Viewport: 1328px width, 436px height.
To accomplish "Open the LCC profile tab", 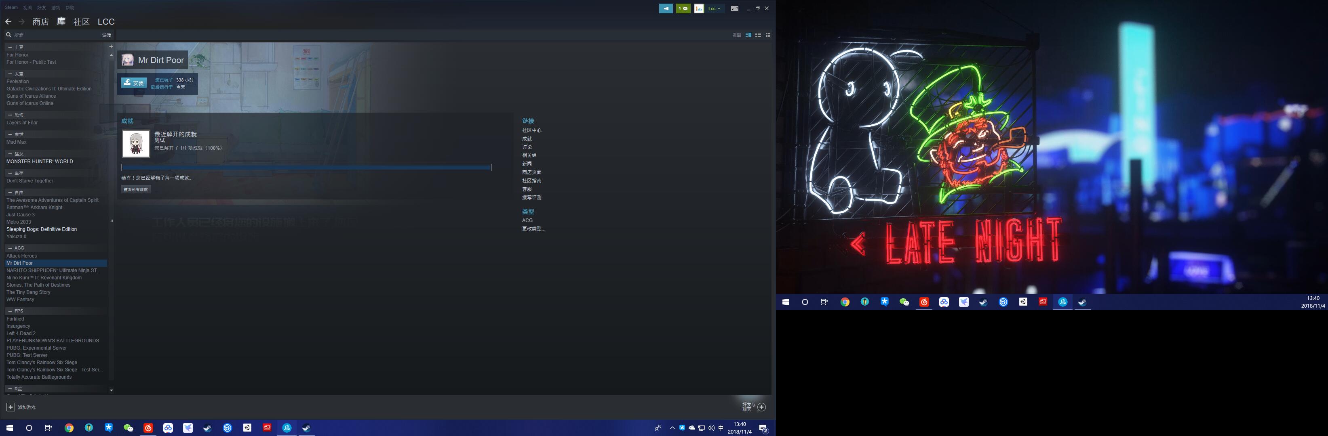I will (106, 22).
